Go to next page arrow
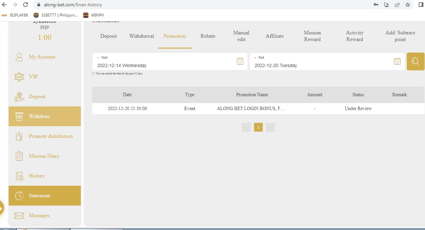This screenshot has height=230, width=425. pyautogui.click(x=270, y=128)
